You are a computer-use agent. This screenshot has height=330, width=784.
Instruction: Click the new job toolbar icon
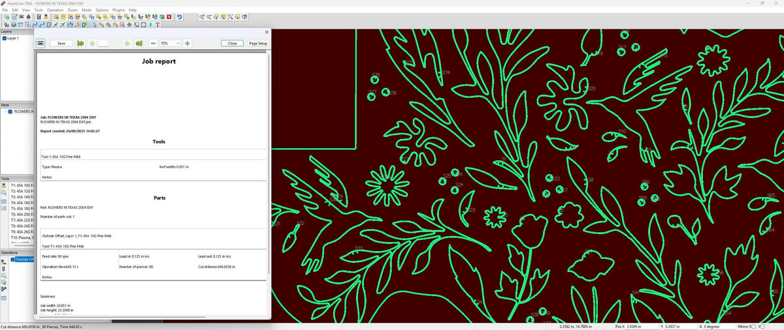click(6, 17)
